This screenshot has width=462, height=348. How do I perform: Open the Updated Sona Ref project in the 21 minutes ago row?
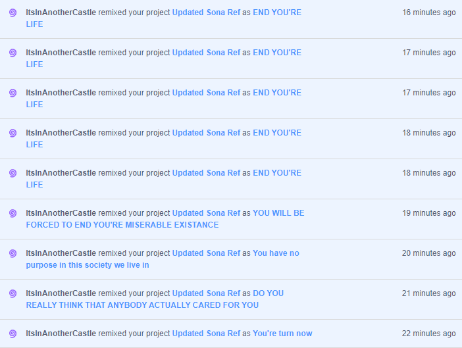[x=206, y=293]
